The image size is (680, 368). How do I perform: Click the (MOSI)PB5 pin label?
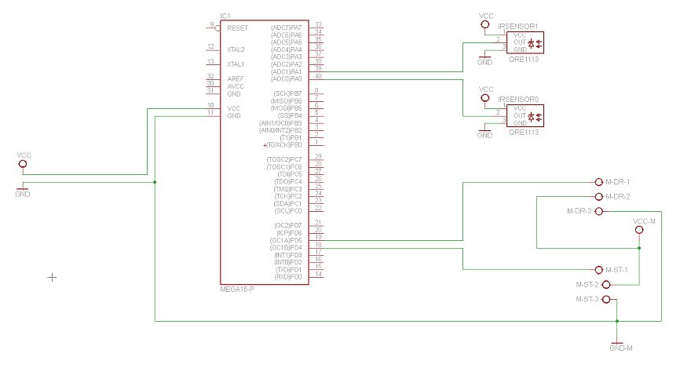coord(287,108)
